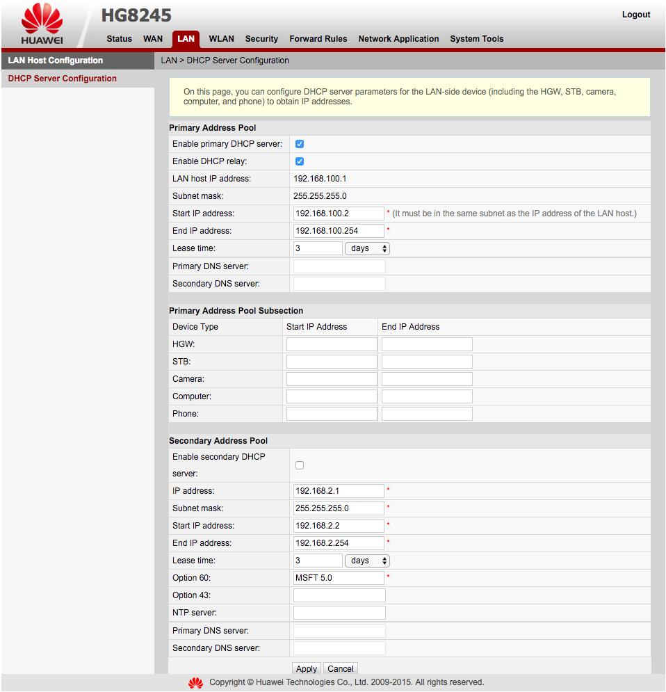Click the Camera End IP Address field
666x692 pixels.
click(427, 379)
